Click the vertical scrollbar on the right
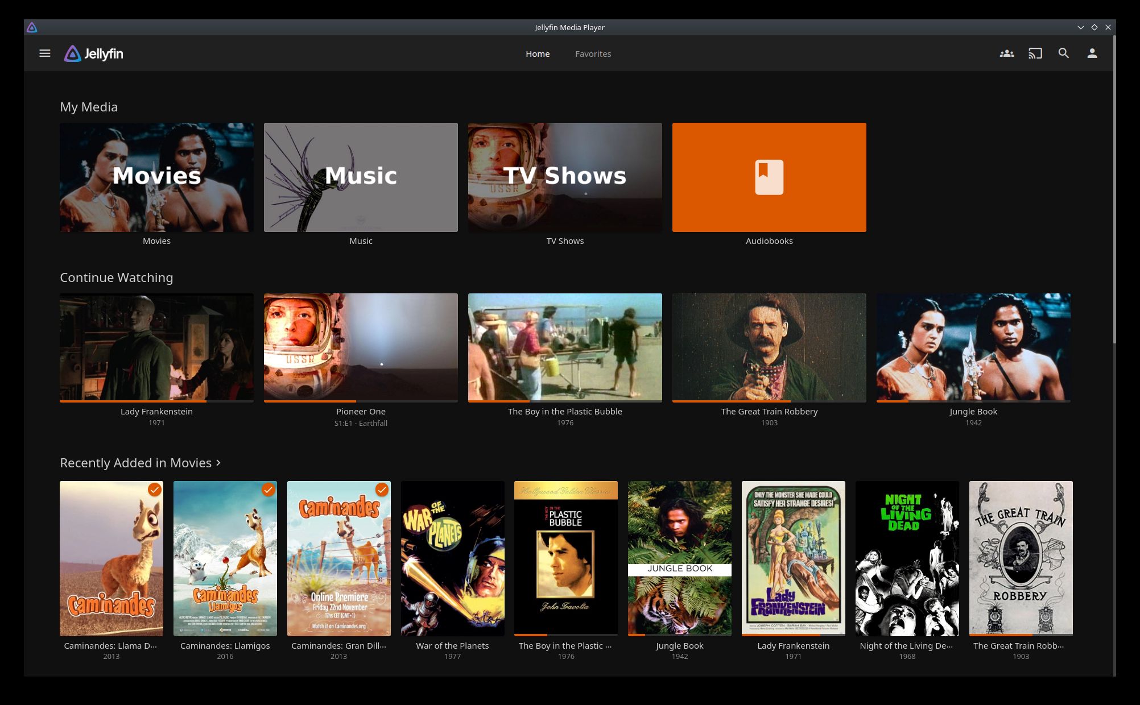The height and width of the screenshot is (705, 1140). click(x=1114, y=190)
